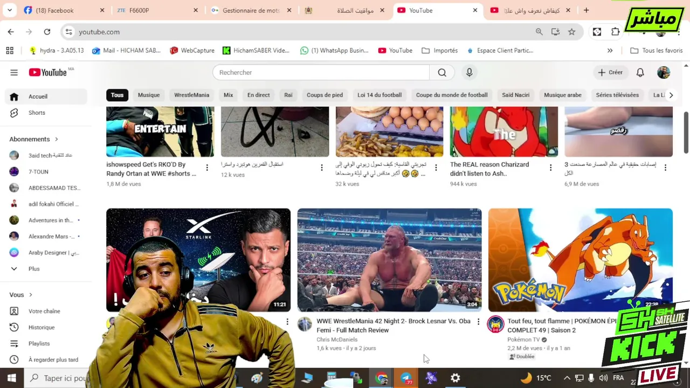690x388 pixels.
Task: Open site information icon in address bar
Action: [x=68, y=32]
